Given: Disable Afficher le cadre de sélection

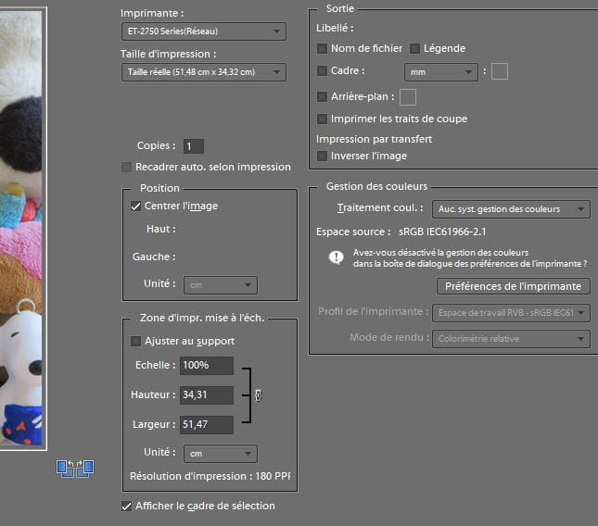Looking at the screenshot, I should pos(127,506).
